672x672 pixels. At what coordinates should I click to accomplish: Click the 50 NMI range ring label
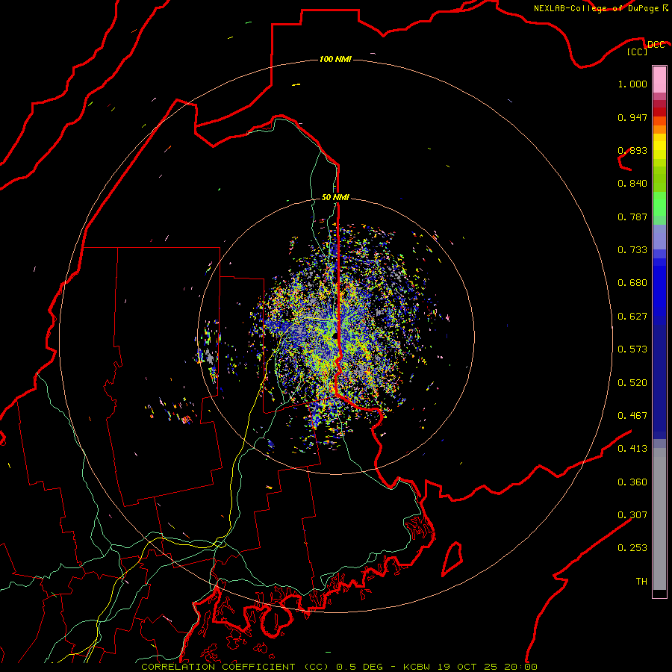click(x=335, y=197)
